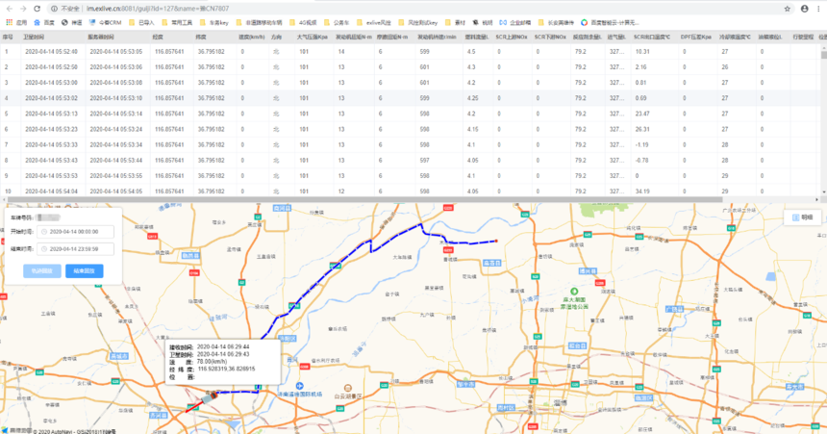Open the Apps grid in bookmarks bar
The width and height of the screenshot is (827, 434).
click(16, 23)
